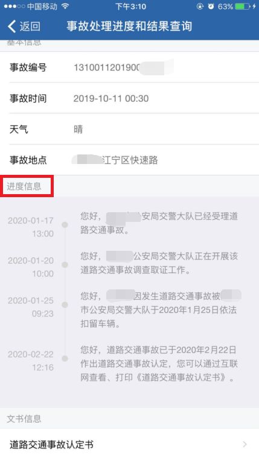259x460 pixels.
Task: Select the 2020-01-20 timeline dot
Action: (65, 265)
